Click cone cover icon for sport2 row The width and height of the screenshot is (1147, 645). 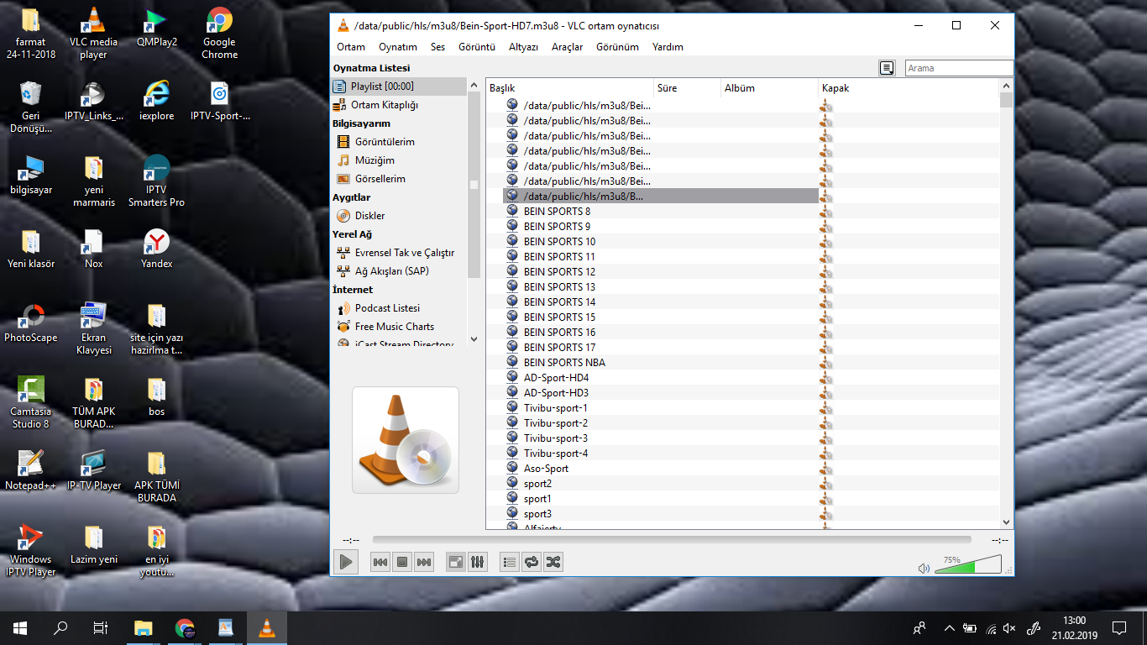pos(826,484)
